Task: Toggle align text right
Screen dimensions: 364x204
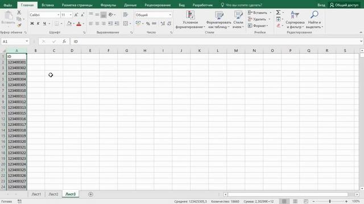Action: 104,23
